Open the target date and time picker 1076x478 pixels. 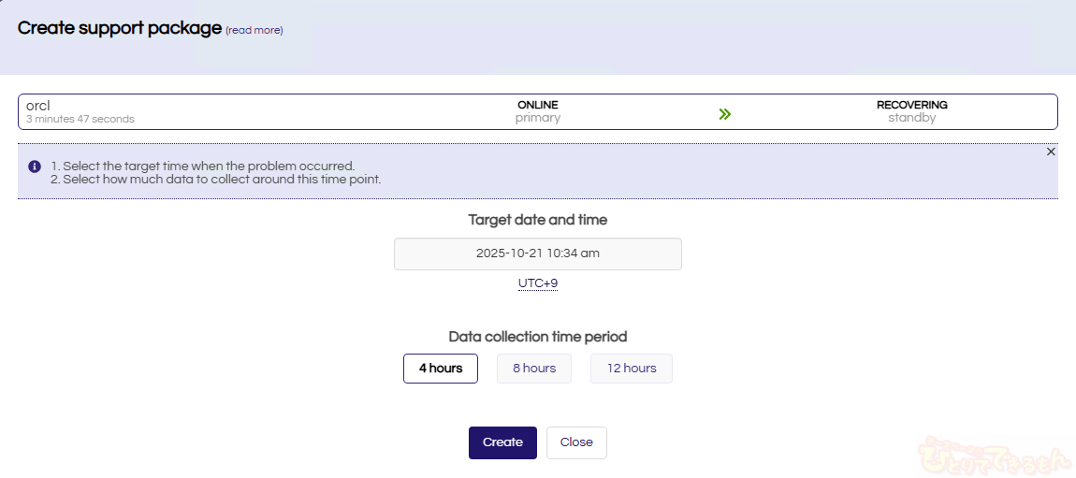pos(538,253)
